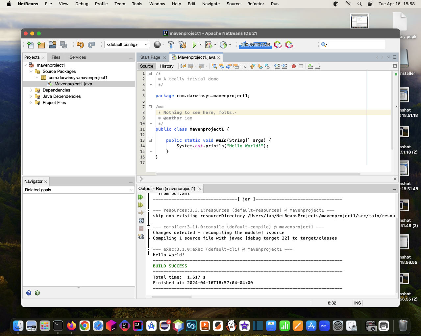
Task: Click the toolbar quick search field
Action: pyautogui.click(x=353, y=45)
